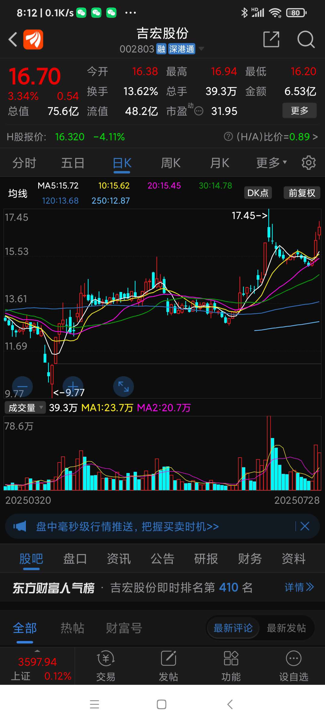325x724 pixels.
Task: Open the search magnifier icon
Action: [x=306, y=39]
